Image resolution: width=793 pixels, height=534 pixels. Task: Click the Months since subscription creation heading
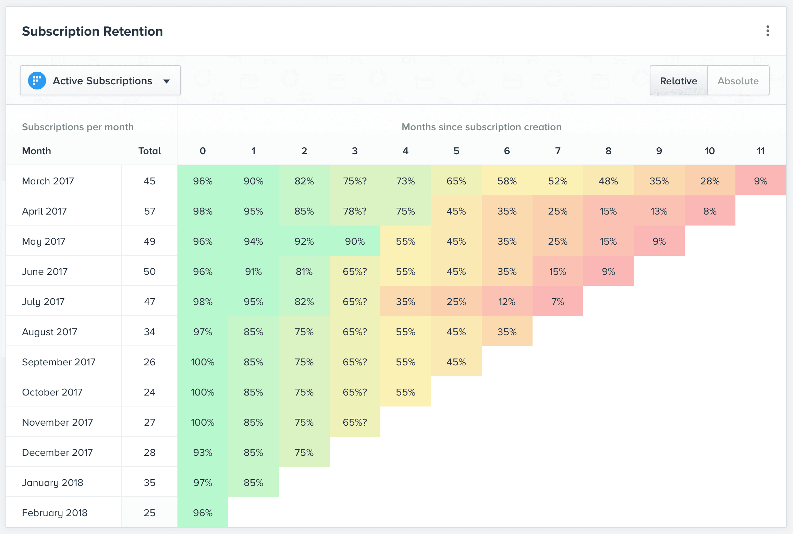[481, 127]
